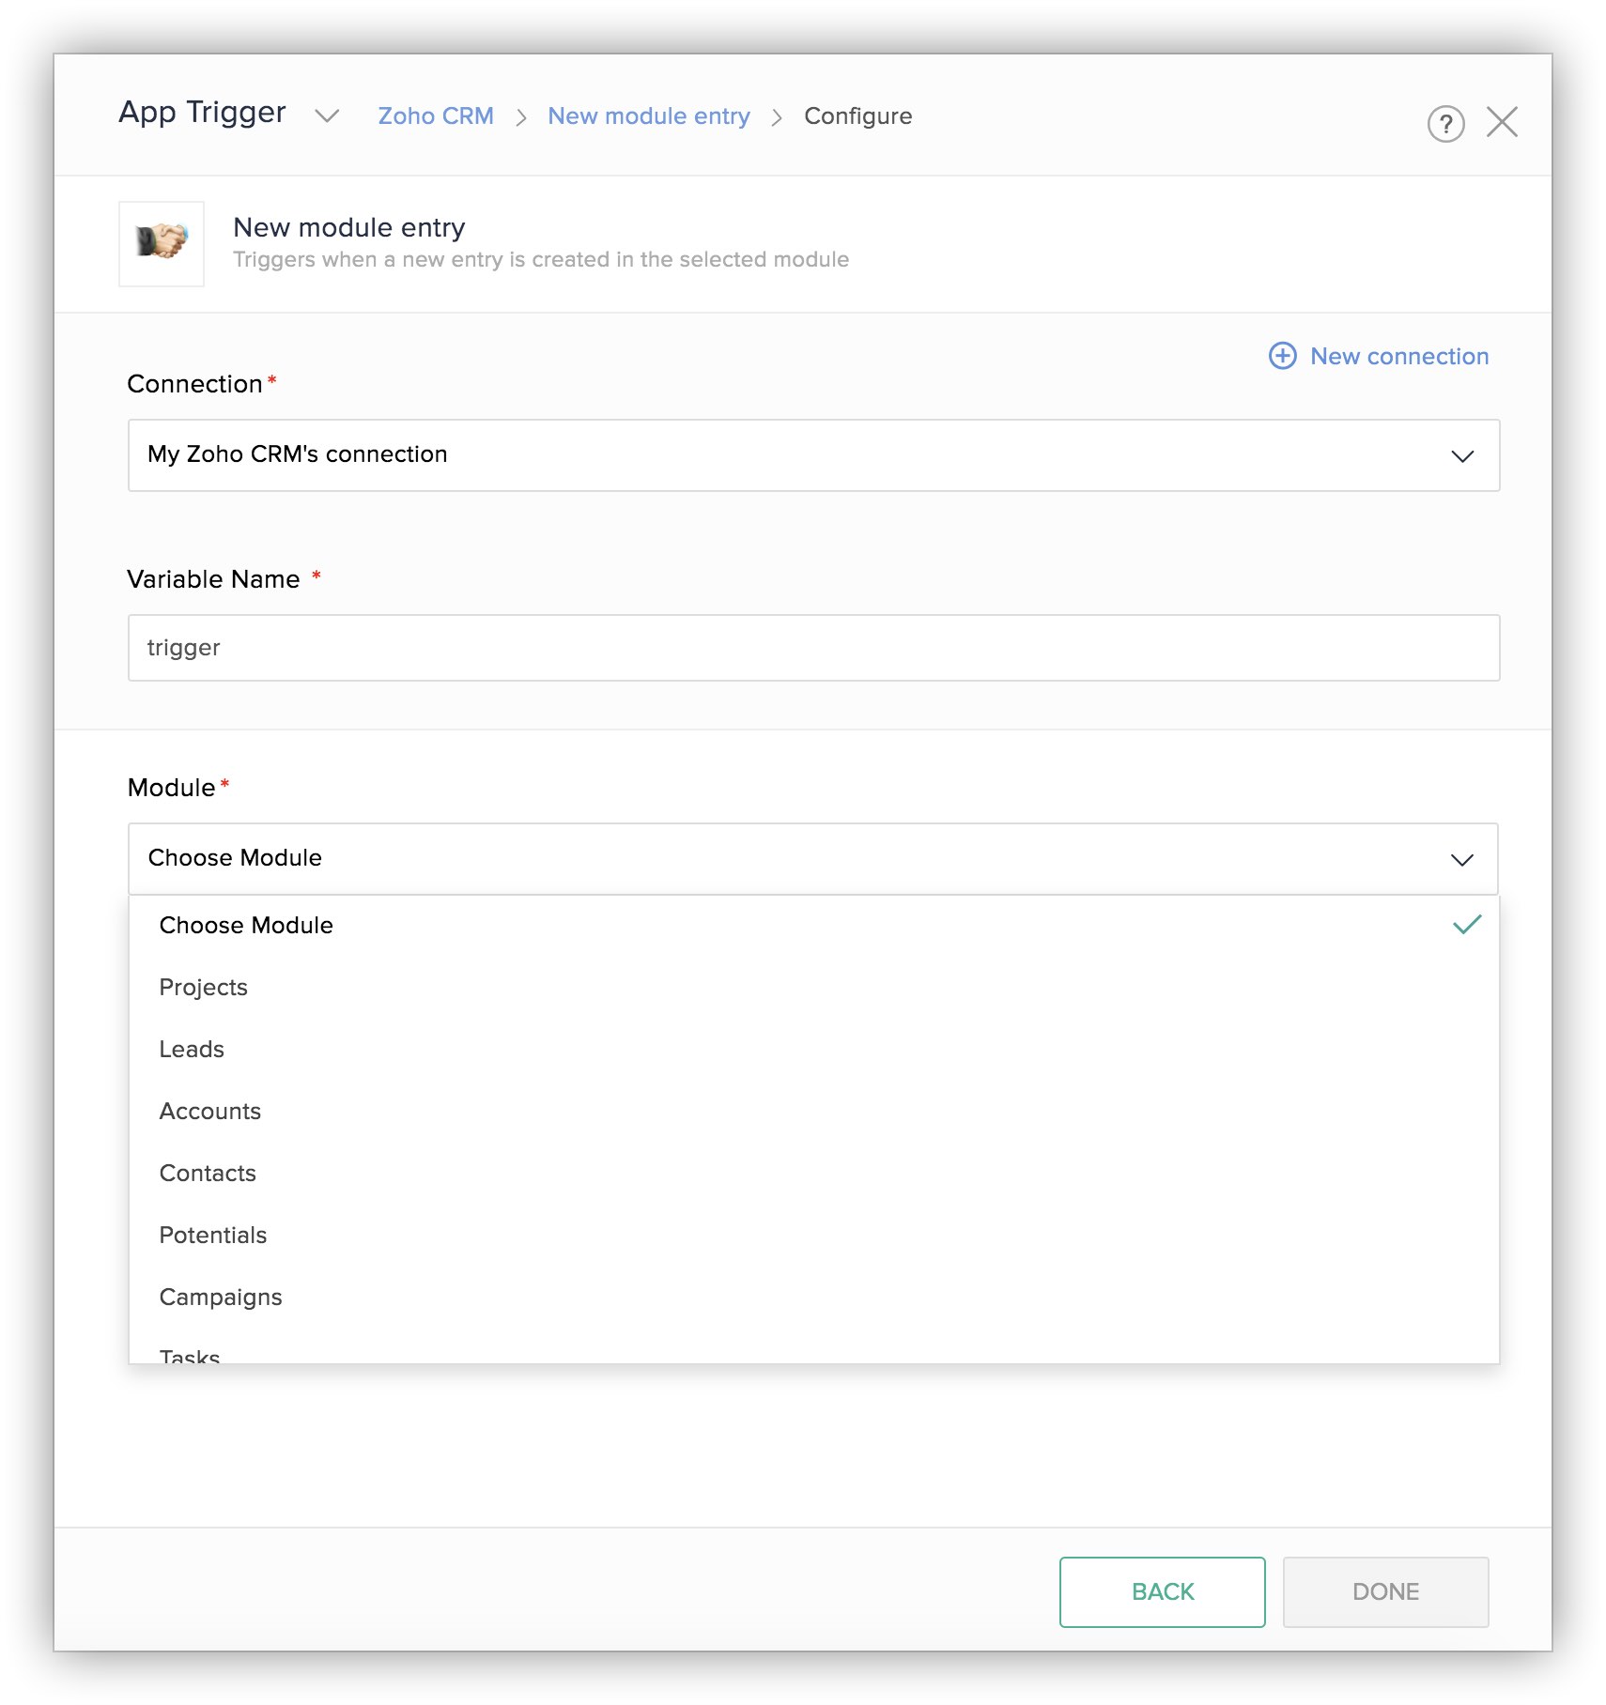Focus the Variable Name input field
The width and height of the screenshot is (1606, 1705).
pos(813,648)
